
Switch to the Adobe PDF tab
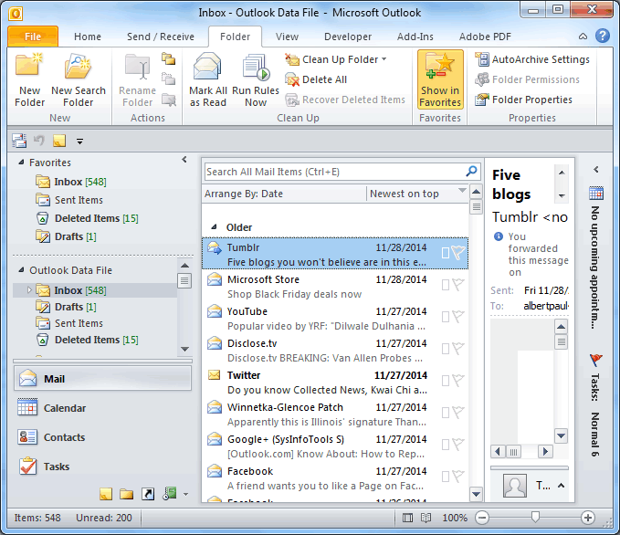[485, 37]
